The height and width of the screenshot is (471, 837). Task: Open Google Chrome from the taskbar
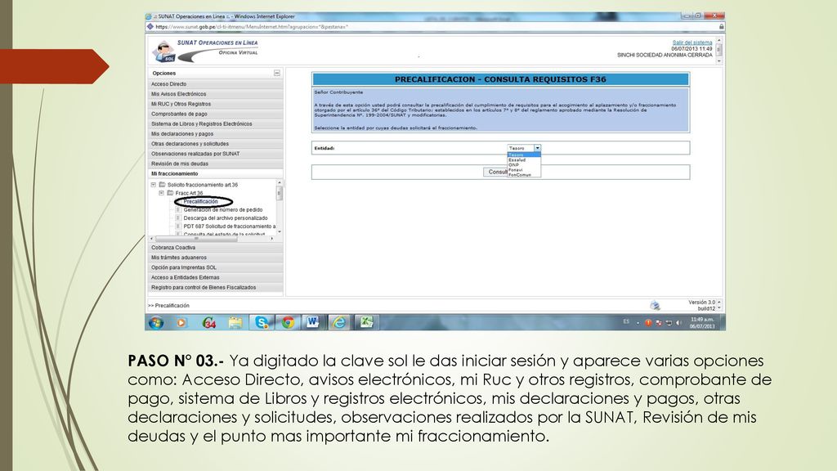288,322
